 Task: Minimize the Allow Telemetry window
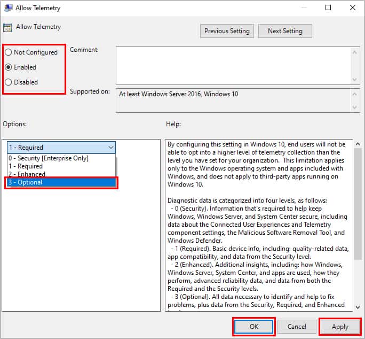[x=304, y=7]
